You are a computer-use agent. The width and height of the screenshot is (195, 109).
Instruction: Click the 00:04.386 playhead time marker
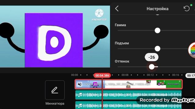click(102, 75)
